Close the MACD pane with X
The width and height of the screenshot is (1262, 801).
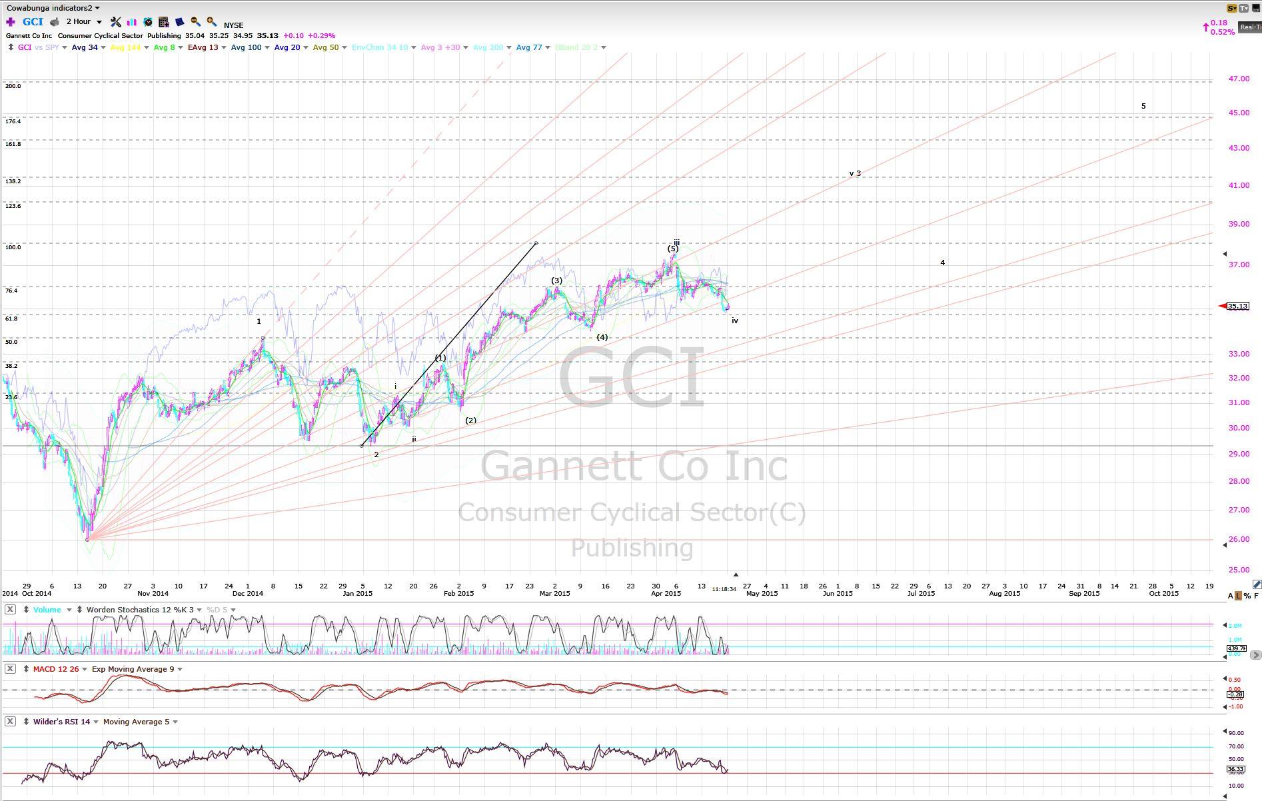(x=10, y=669)
